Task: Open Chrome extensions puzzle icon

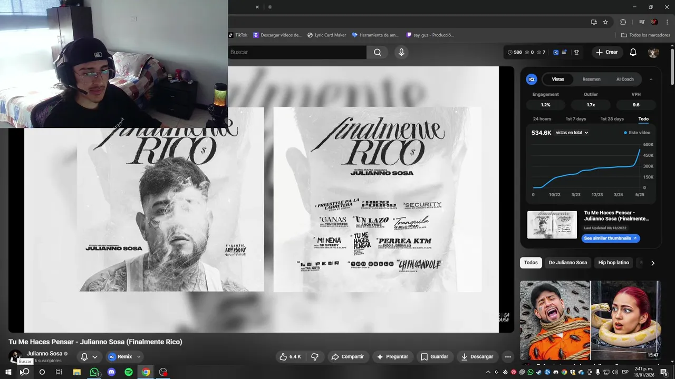Action: click(x=623, y=22)
